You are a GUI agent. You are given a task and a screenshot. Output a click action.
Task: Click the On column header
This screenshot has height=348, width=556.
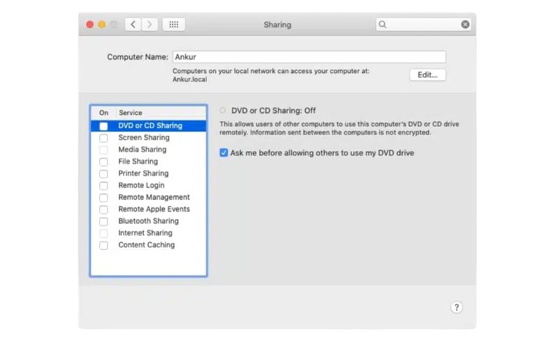click(x=104, y=113)
